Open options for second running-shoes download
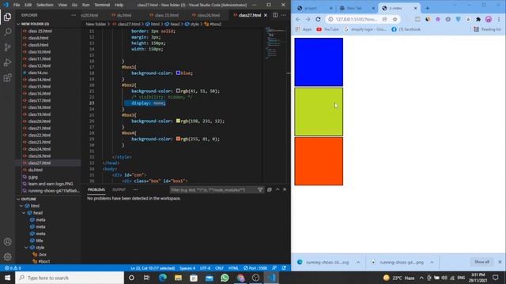 tap(432, 262)
